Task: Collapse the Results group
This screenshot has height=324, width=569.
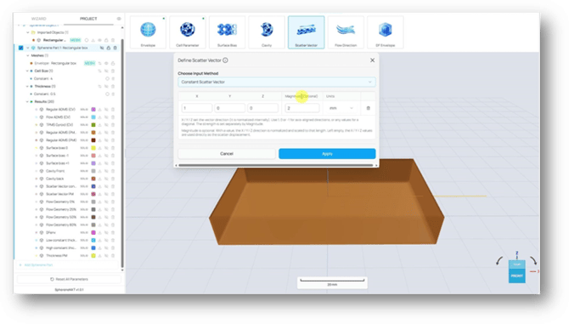Action: (27, 102)
